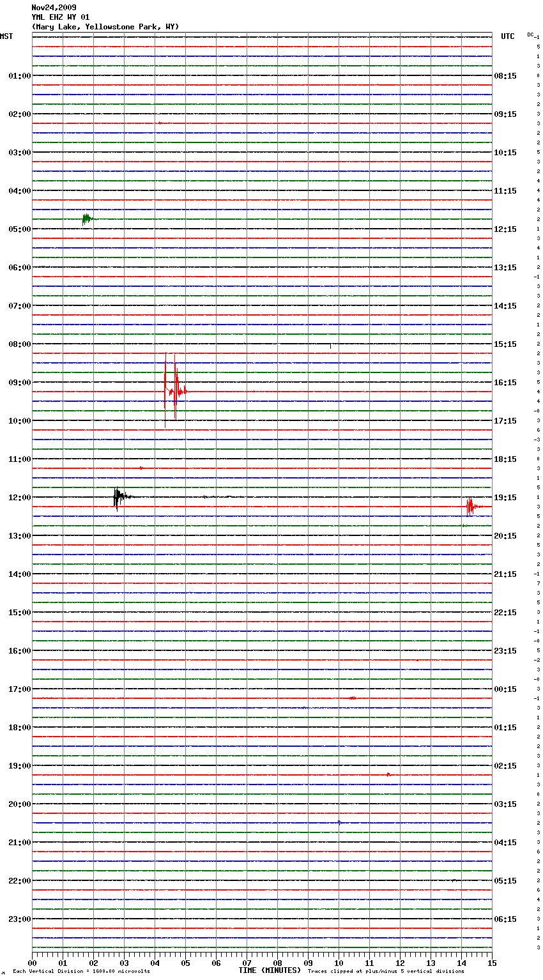Select the 18:00 MST row label

(x=20, y=728)
